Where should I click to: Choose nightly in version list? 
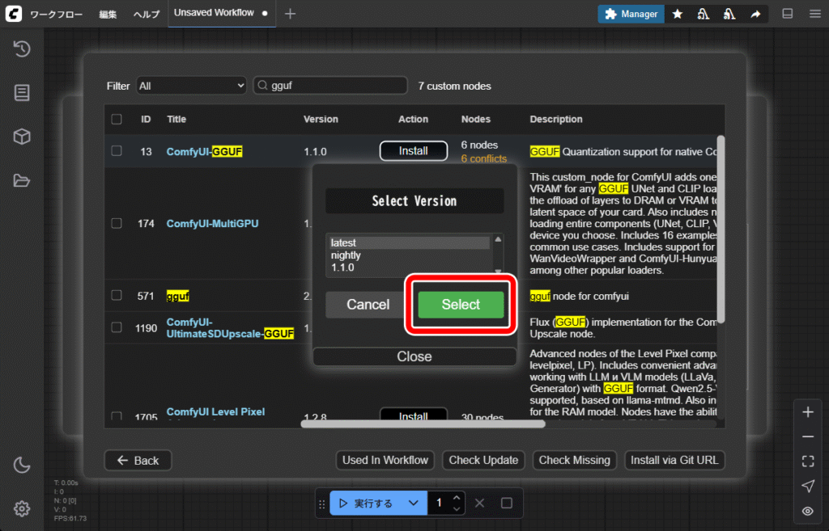pyautogui.click(x=409, y=255)
